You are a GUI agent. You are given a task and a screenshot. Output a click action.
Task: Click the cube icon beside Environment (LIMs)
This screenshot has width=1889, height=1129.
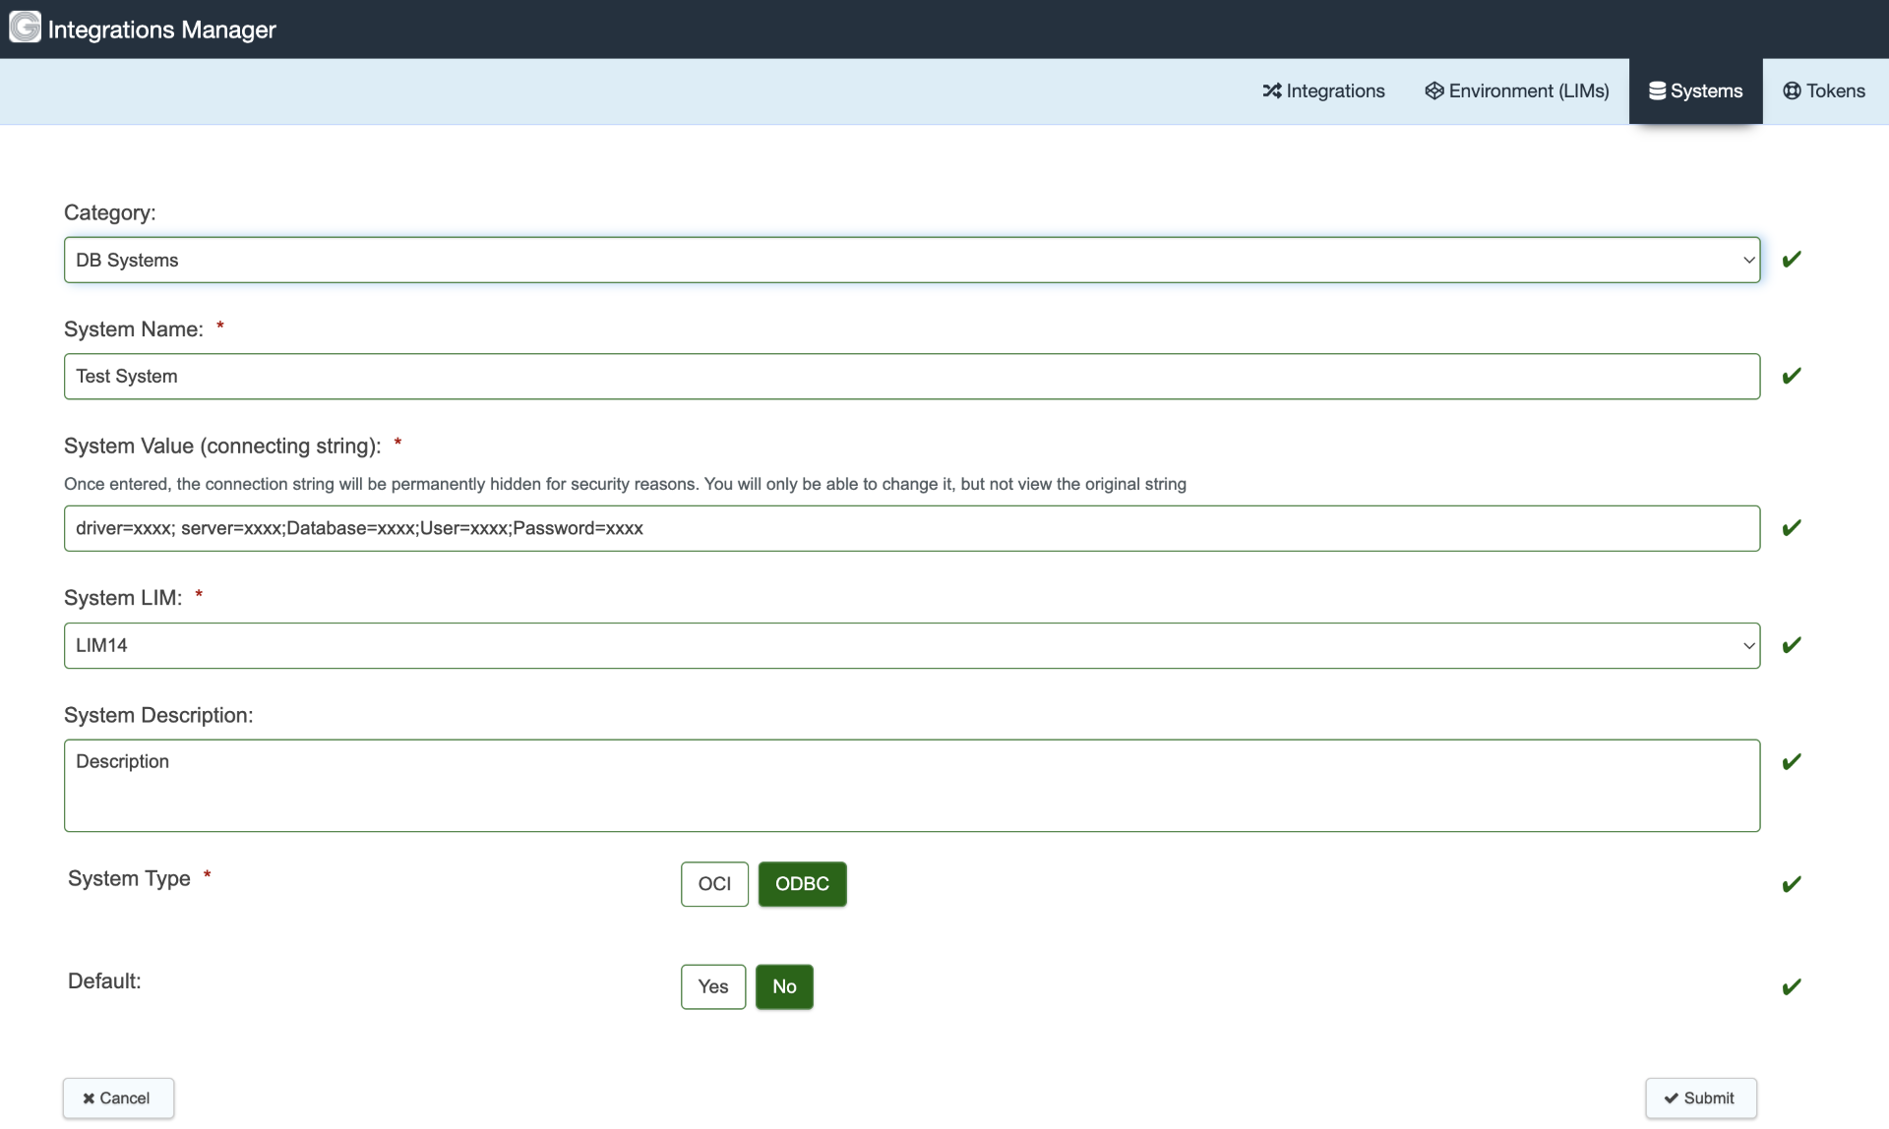point(1434,90)
